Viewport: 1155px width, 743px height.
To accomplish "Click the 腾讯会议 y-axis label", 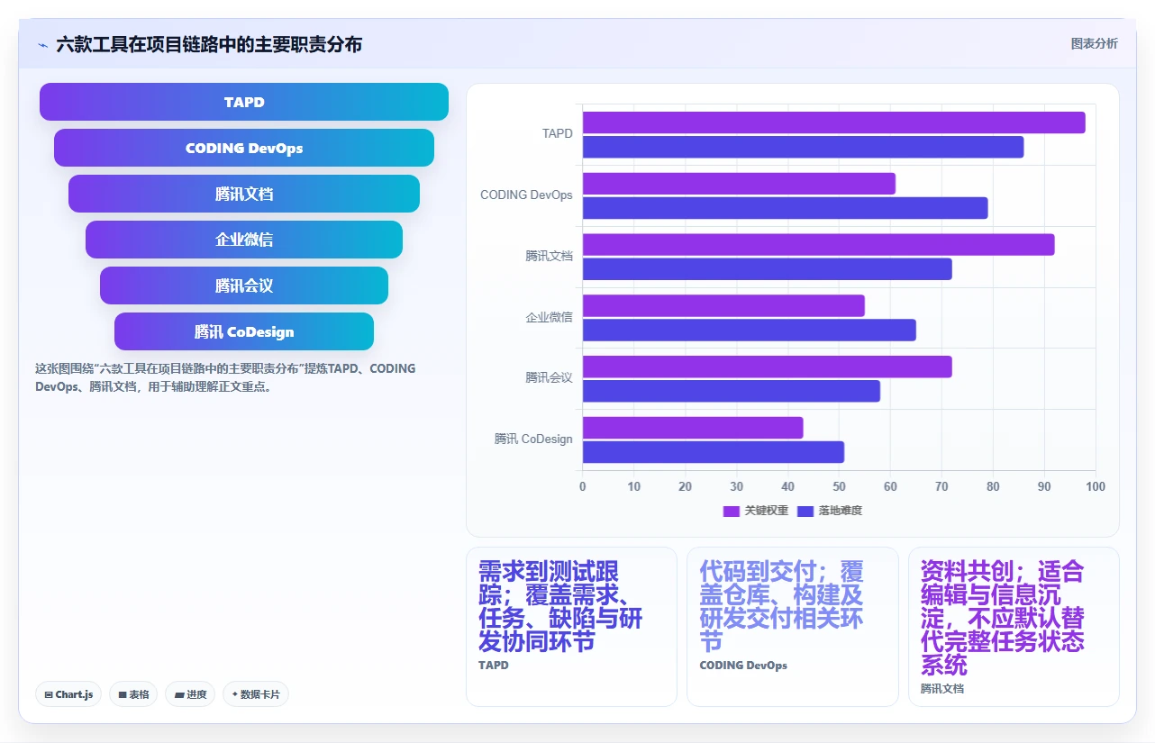I will [x=549, y=377].
